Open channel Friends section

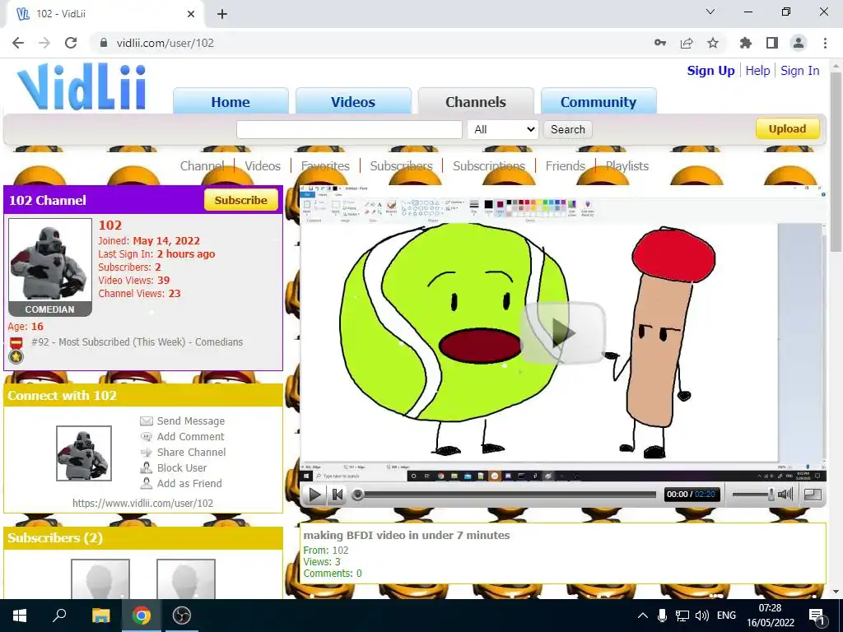coord(565,166)
